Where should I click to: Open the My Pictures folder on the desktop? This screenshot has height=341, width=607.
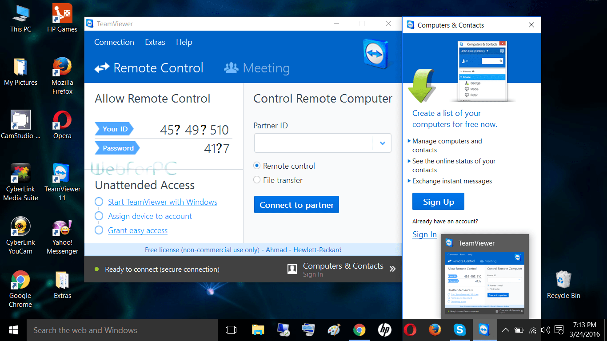point(20,71)
